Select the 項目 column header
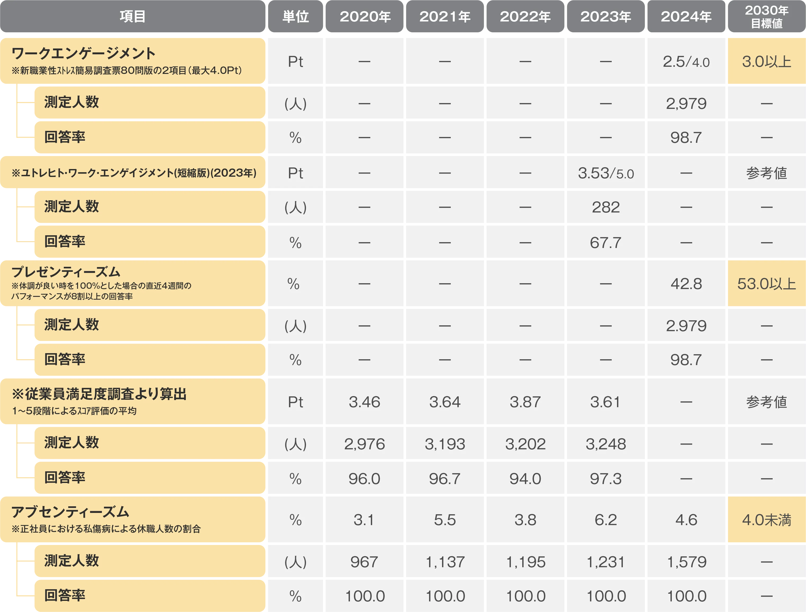 pos(133,16)
